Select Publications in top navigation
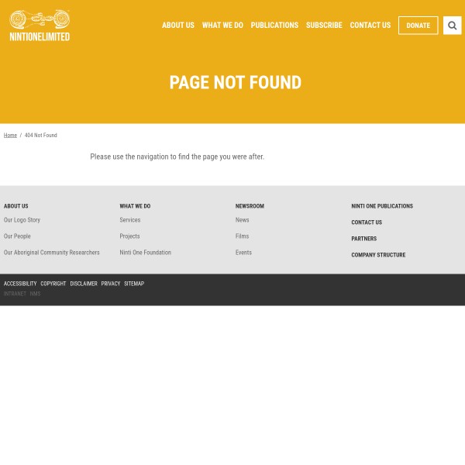Screen dimensions: 465x465 pyautogui.click(x=274, y=26)
